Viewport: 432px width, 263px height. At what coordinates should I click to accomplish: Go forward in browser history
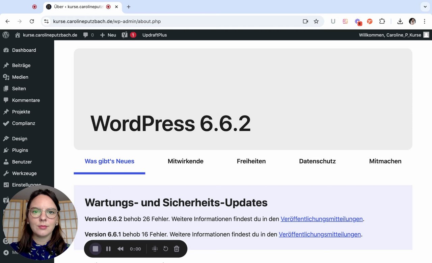pyautogui.click(x=20, y=21)
